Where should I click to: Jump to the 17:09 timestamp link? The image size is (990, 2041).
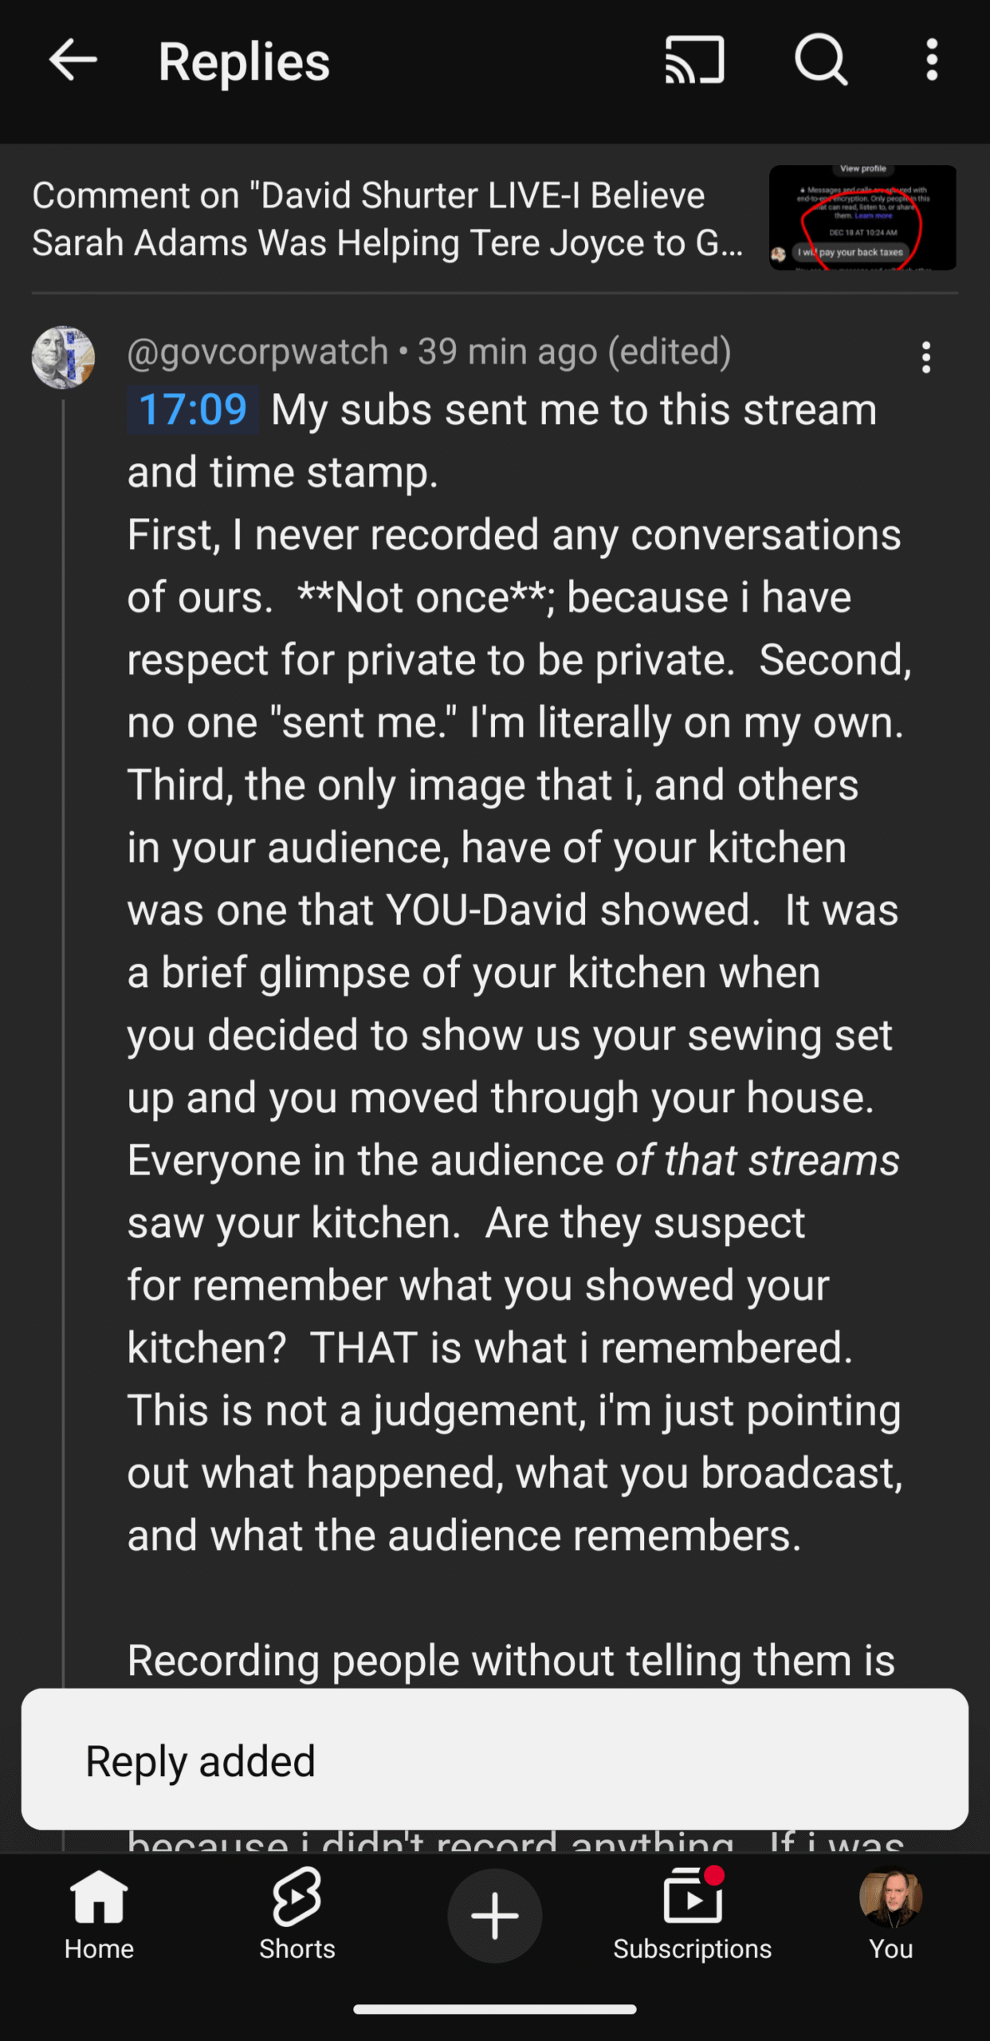(x=193, y=411)
